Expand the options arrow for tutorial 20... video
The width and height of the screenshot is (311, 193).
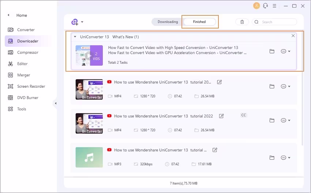[x=289, y=86]
